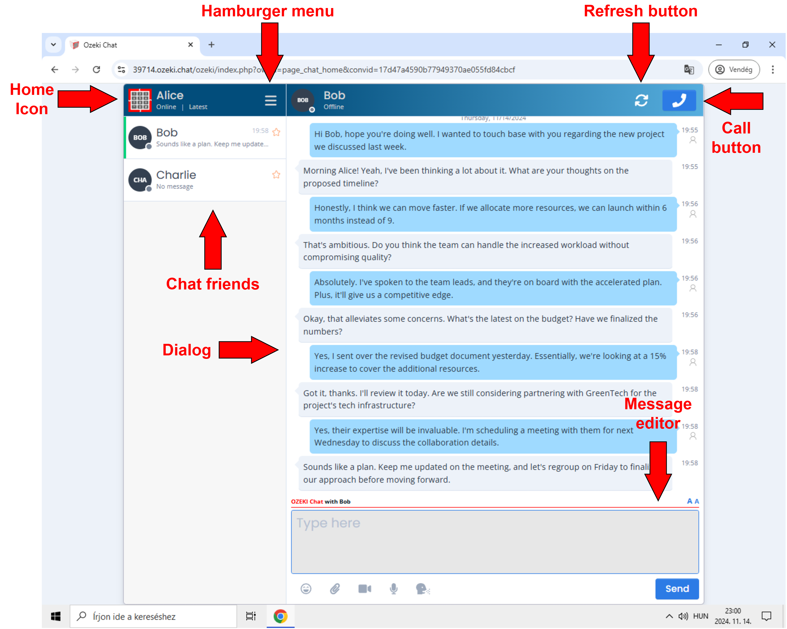
Task: Record voice with the microphone icon
Action: 393,589
